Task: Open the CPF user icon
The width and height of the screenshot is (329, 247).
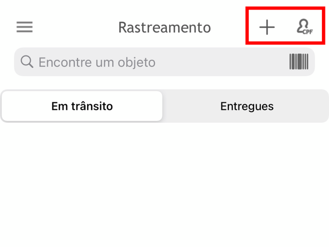Action: (305, 26)
